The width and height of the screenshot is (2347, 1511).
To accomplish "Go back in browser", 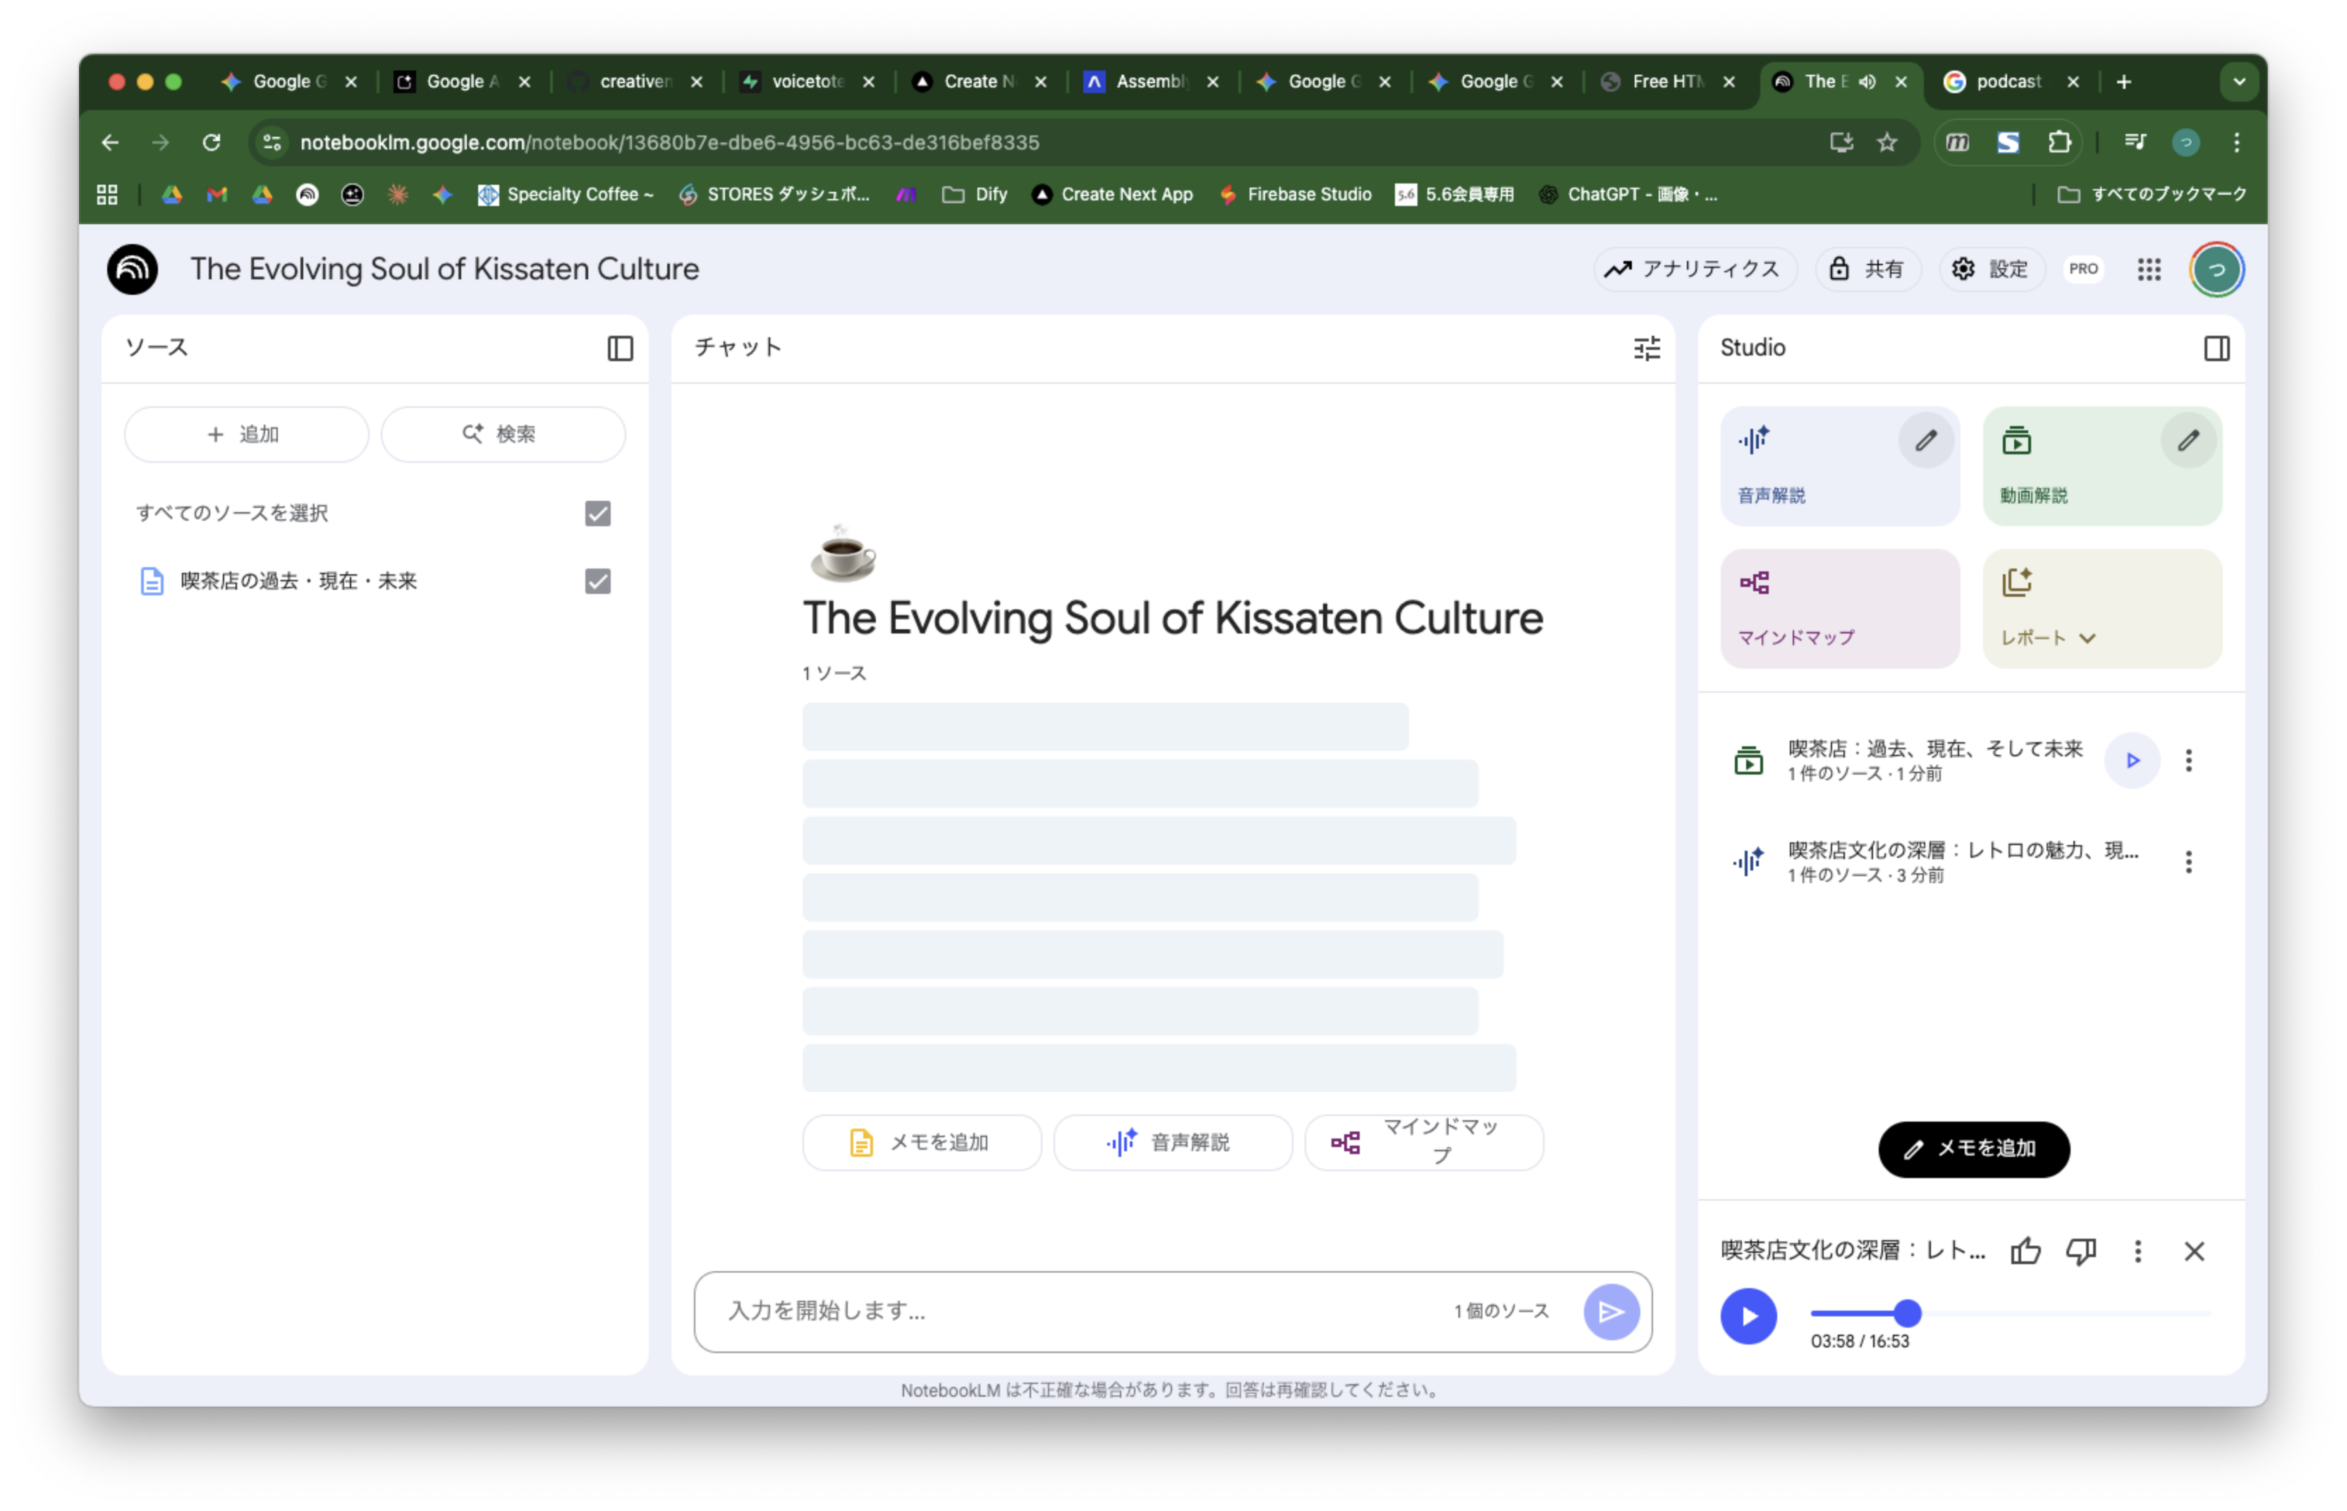I will coord(110,142).
